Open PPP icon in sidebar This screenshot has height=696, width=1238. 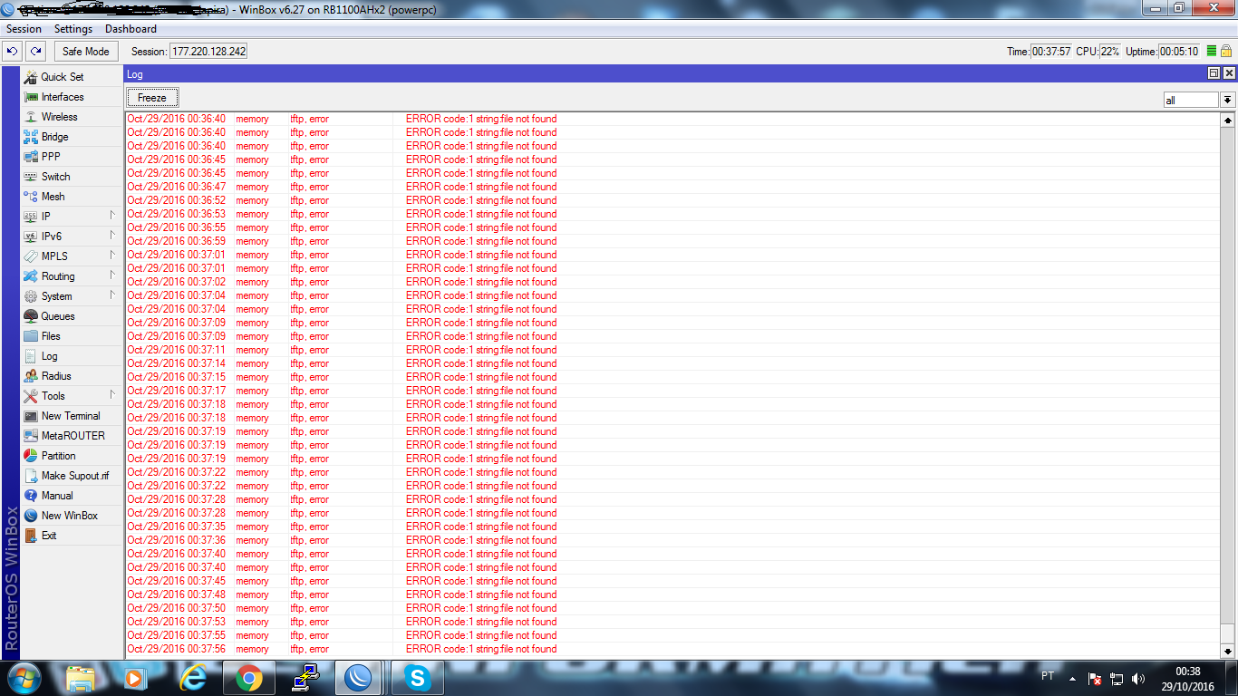point(31,157)
